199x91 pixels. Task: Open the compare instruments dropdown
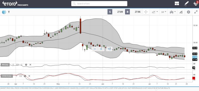pos(155,12)
